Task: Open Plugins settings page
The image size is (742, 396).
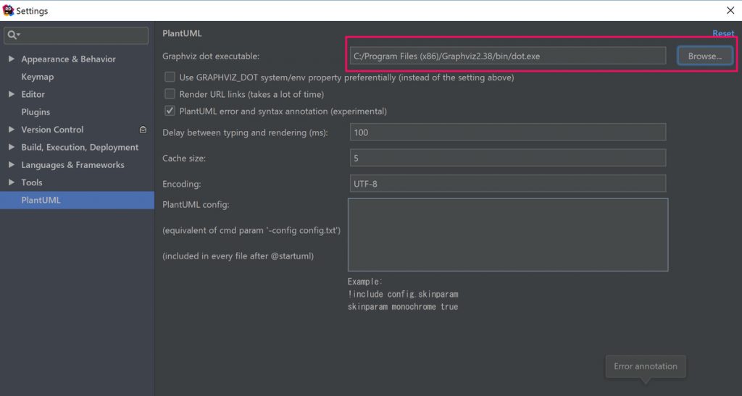Action: [36, 111]
